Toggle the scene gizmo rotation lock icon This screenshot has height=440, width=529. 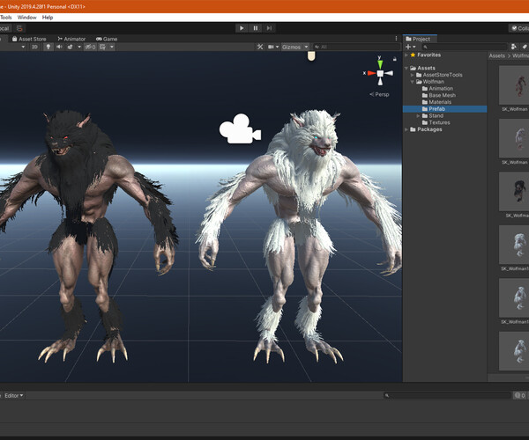click(x=395, y=59)
